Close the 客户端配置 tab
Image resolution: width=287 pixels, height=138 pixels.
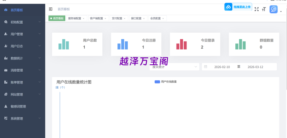pos(105,19)
